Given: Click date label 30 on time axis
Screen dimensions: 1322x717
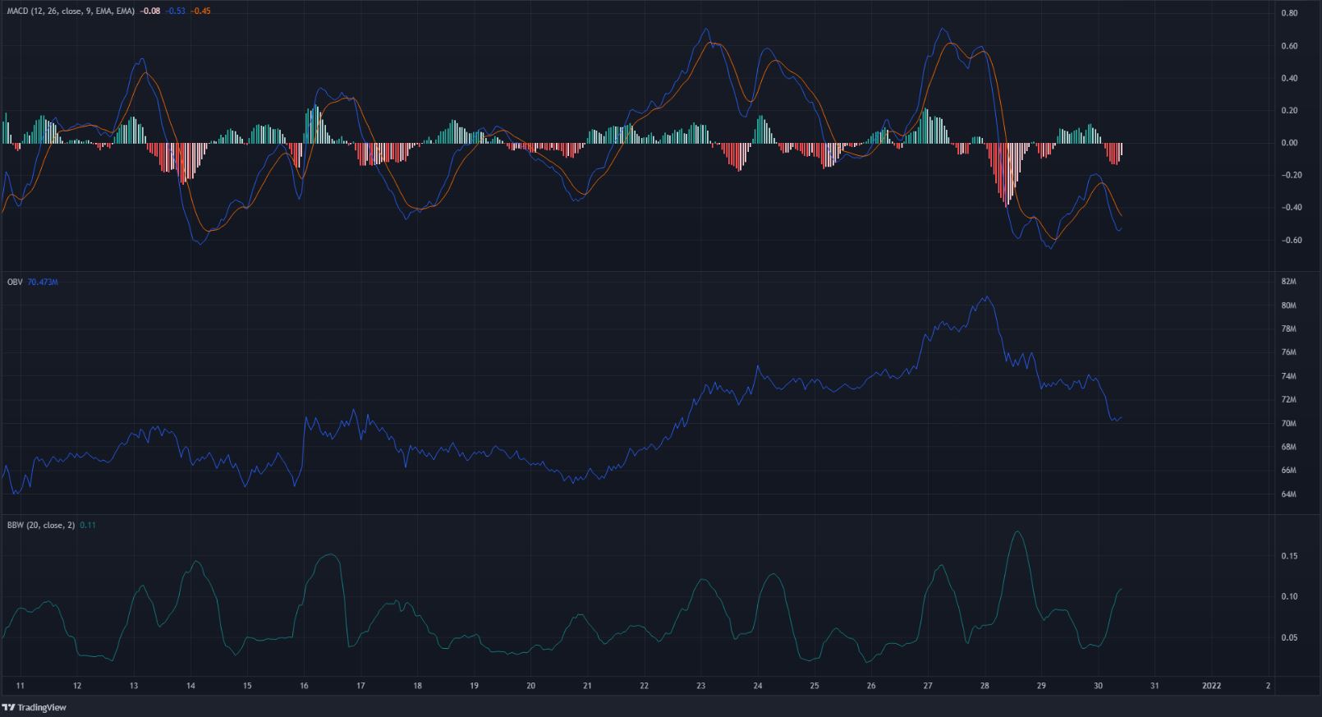Looking at the screenshot, I should click(x=1098, y=685).
